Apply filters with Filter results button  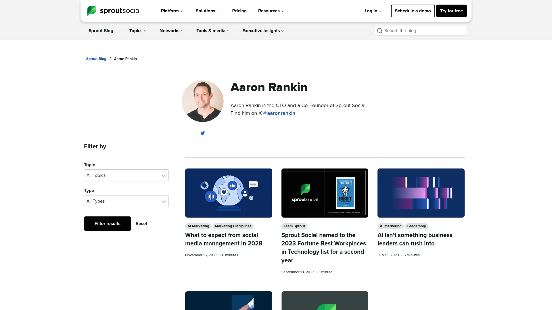pos(108,224)
